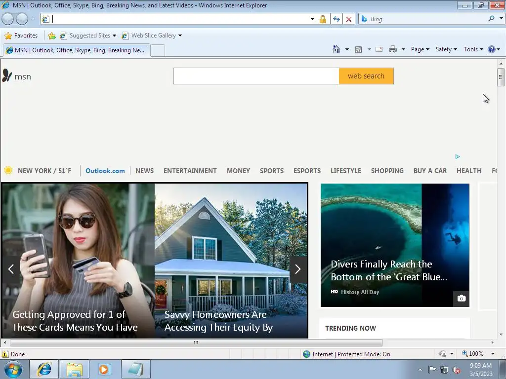Open the ENTERTAINMENT section link

coord(190,171)
